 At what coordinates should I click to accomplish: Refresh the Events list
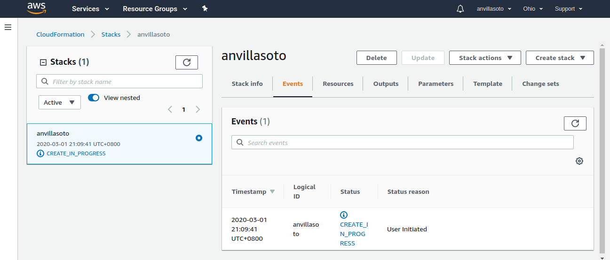(x=575, y=123)
